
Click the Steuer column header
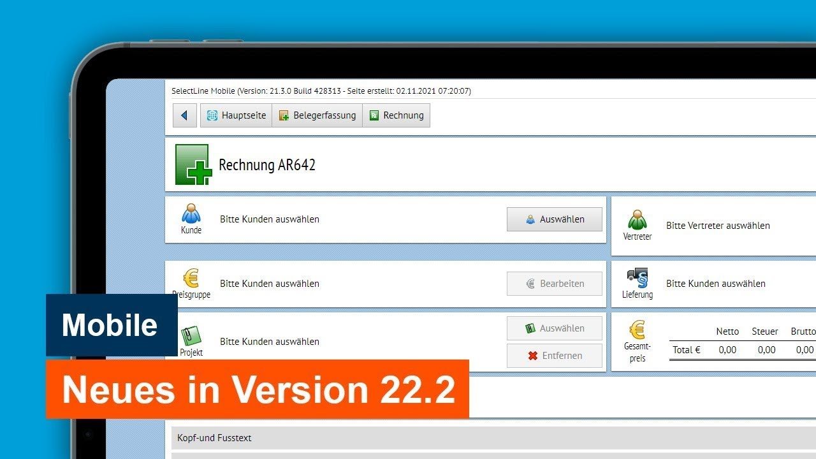tap(765, 331)
